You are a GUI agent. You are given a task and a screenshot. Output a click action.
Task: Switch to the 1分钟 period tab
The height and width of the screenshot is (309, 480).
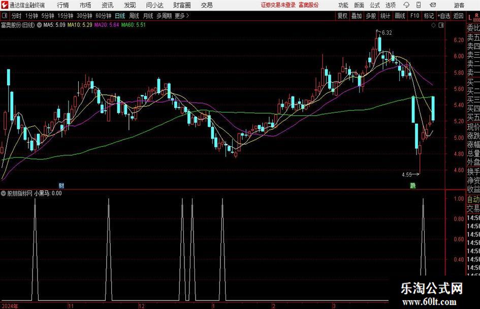tap(31, 16)
